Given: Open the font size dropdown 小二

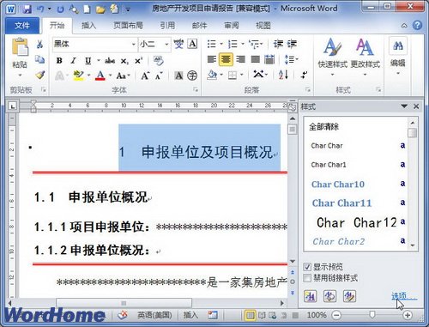Looking at the screenshot, I should click(x=166, y=45).
